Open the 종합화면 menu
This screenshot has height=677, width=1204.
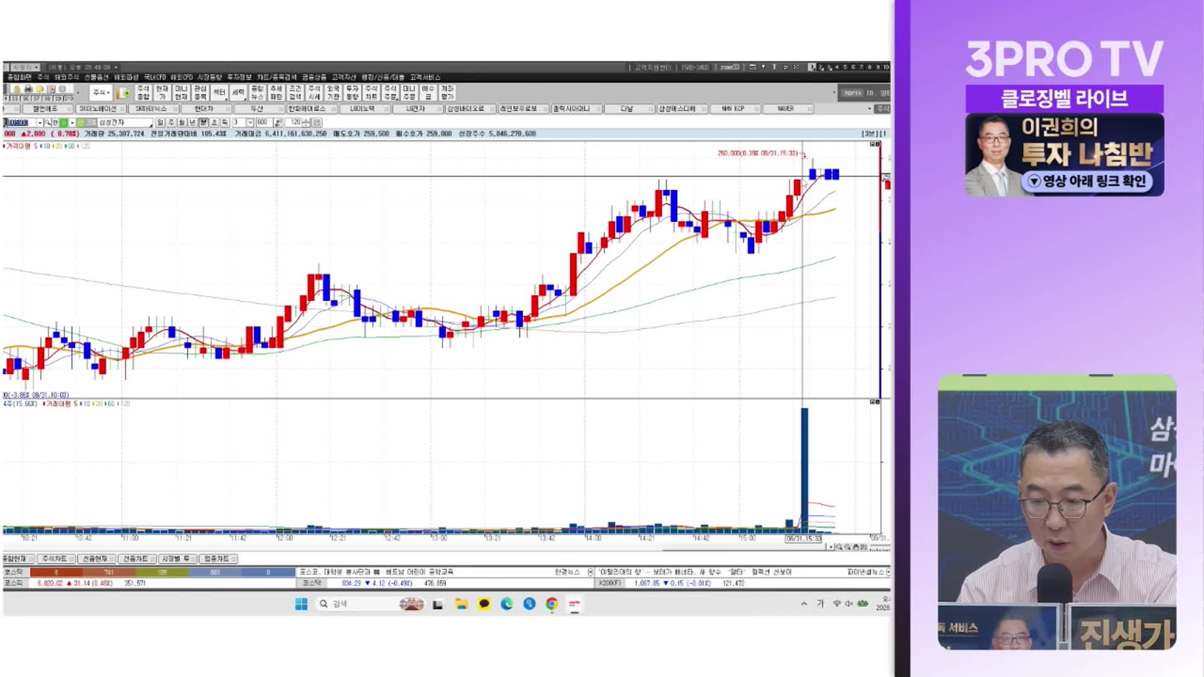[19, 77]
